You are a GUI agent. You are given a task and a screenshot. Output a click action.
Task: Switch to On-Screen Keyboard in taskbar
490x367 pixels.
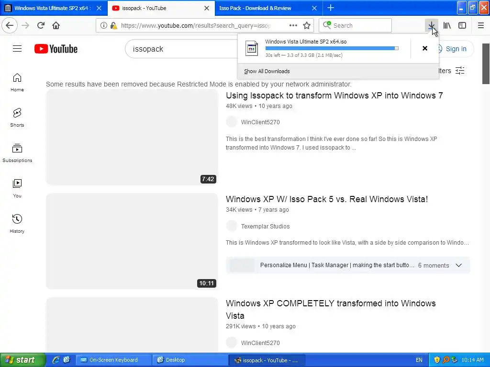pos(114,360)
